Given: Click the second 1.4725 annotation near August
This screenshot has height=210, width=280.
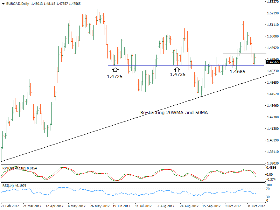Looking at the screenshot, I should click(x=177, y=74).
